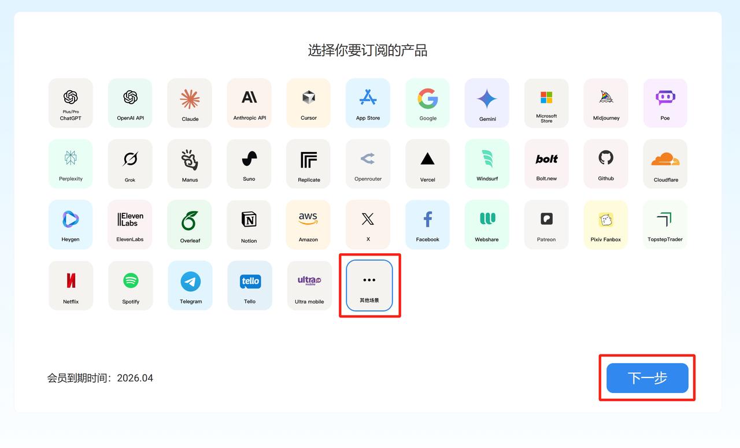
Task: Choose the Manus tile
Action: 190,164
